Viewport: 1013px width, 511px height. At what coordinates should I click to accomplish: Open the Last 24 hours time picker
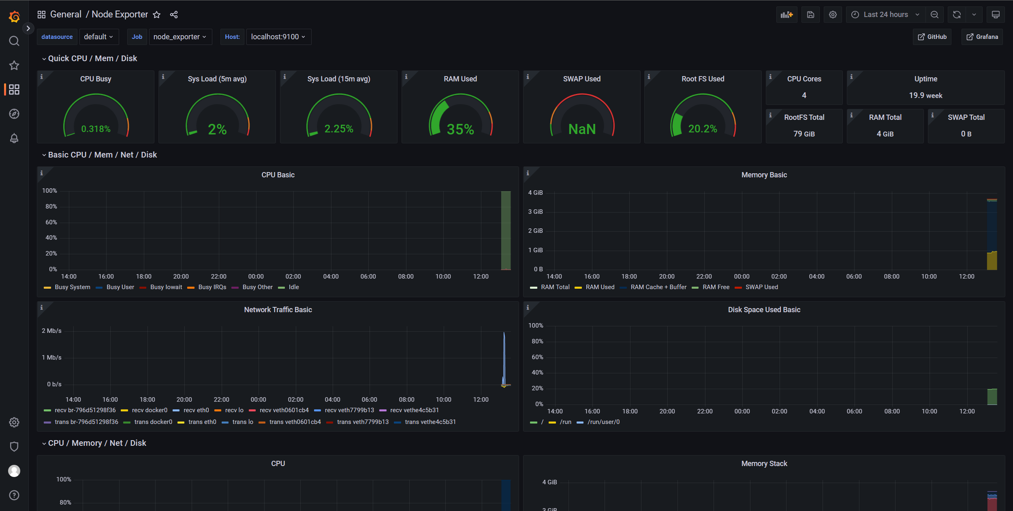[885, 15]
